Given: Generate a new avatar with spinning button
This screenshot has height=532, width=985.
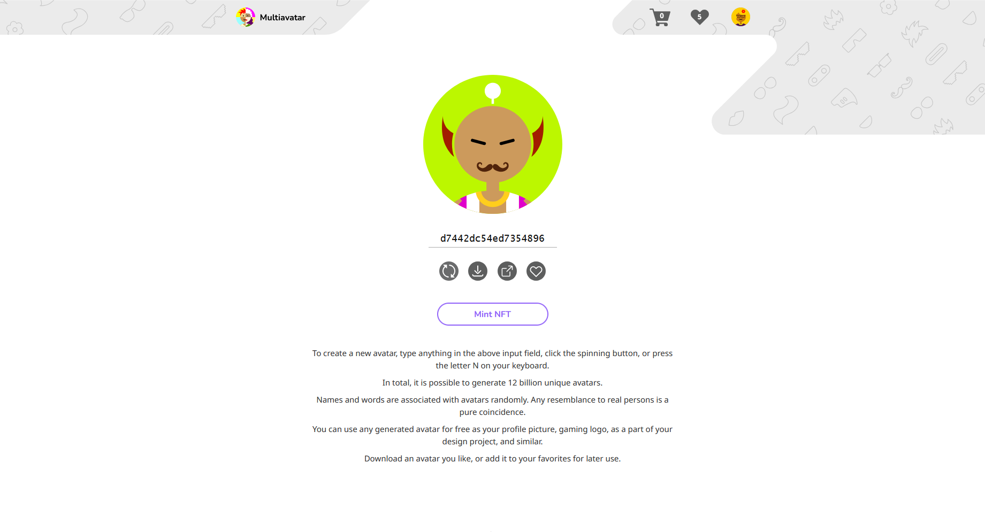Looking at the screenshot, I should [449, 271].
